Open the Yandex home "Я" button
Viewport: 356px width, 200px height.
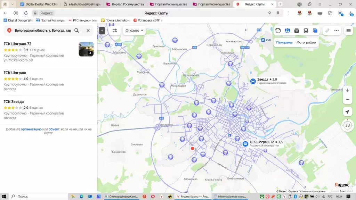[x=16, y=13]
